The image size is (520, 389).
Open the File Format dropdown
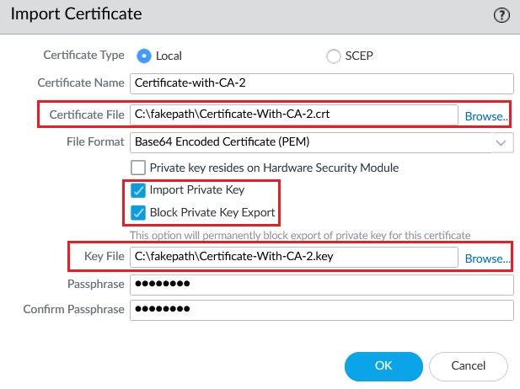pos(312,141)
